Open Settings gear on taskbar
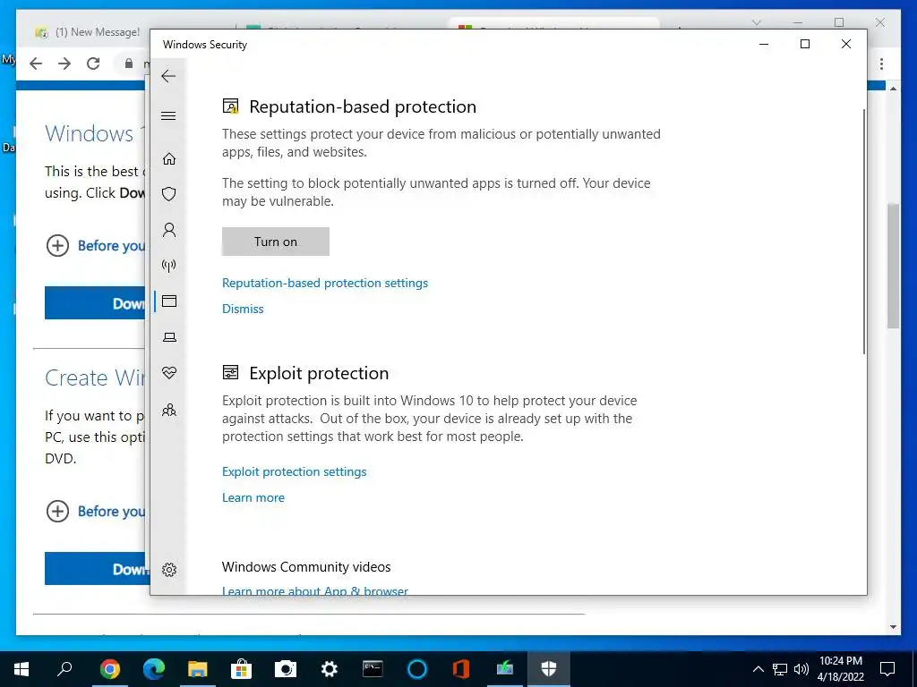Viewport: 917px width, 687px height. pos(330,669)
